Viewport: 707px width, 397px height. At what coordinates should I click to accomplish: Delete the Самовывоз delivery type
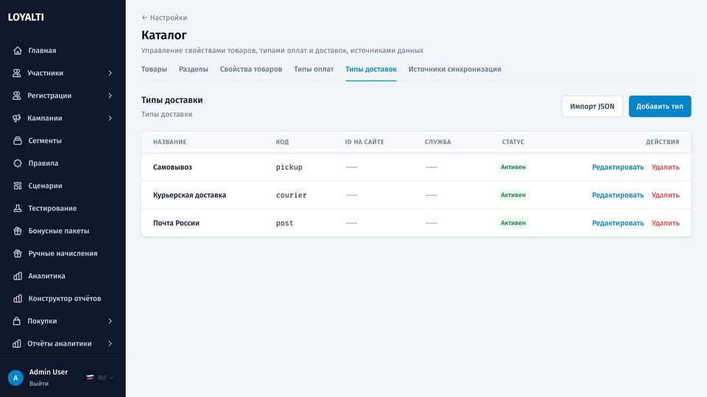[665, 167]
